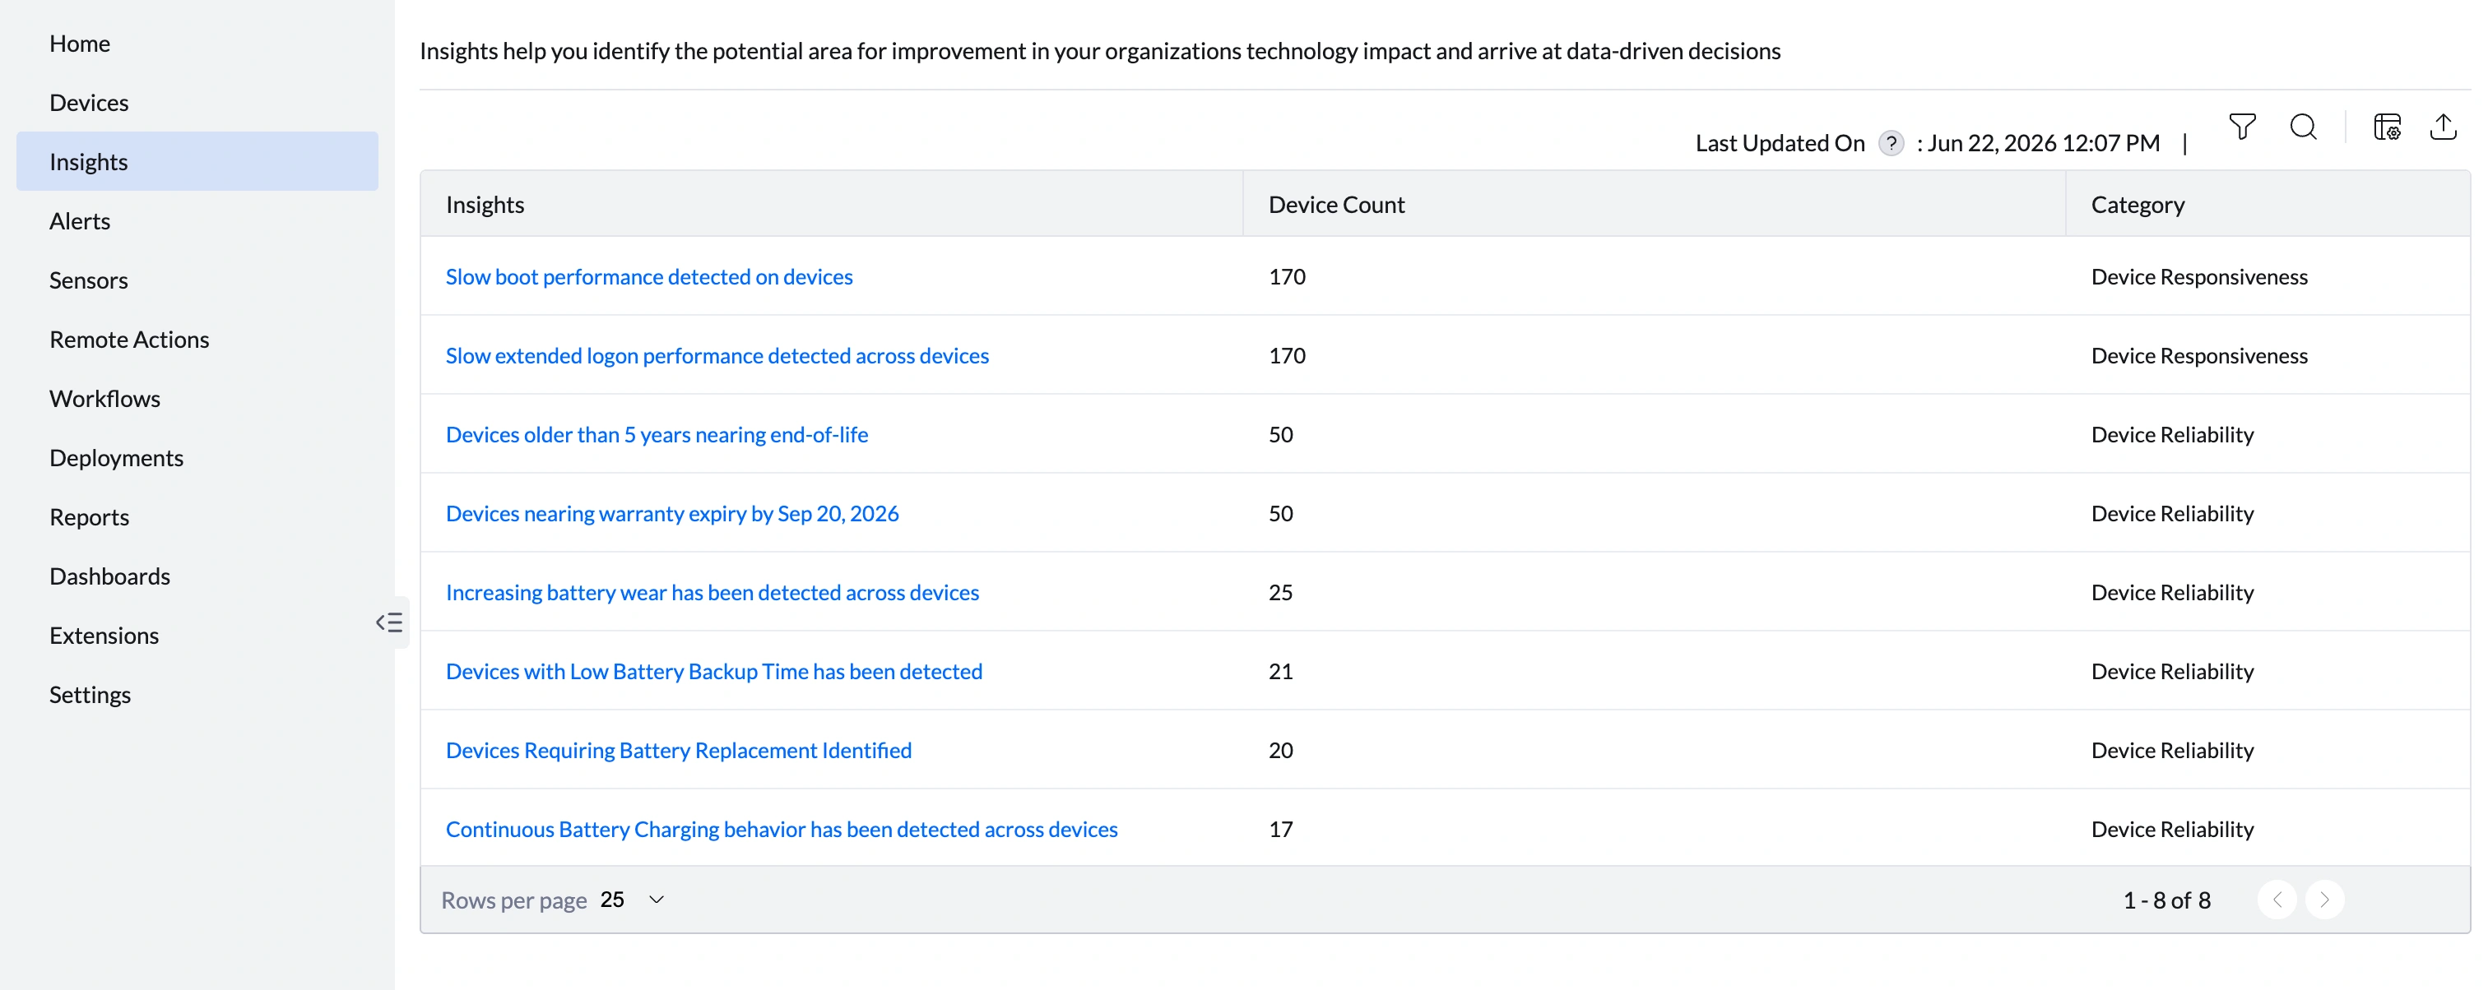Open the filter icon above the table

2242,127
